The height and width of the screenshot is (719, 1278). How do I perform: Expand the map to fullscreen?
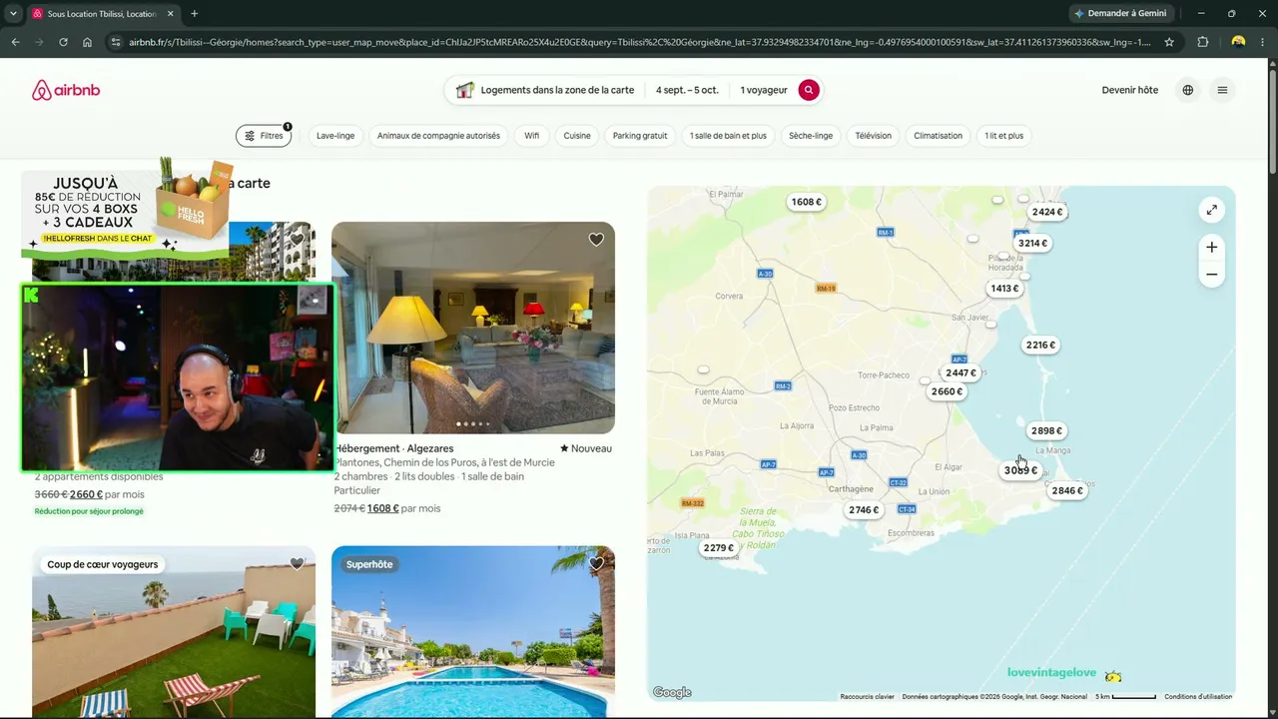[x=1211, y=210]
